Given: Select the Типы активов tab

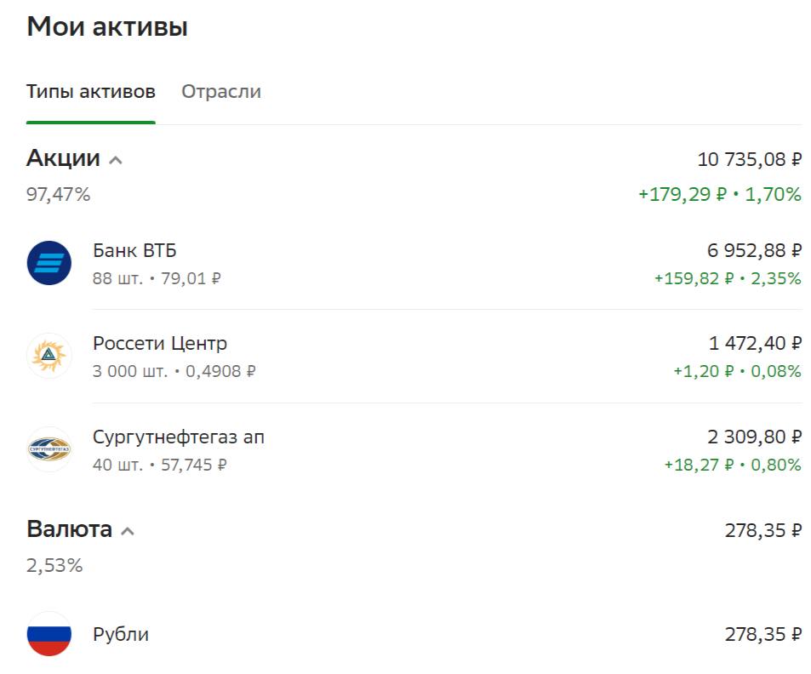Looking at the screenshot, I should coord(89,91).
